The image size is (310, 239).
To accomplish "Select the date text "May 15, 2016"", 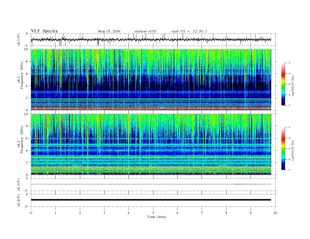I will point(109,31).
